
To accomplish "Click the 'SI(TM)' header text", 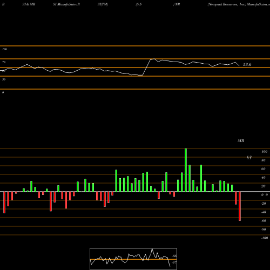I will click(x=103, y=4).
